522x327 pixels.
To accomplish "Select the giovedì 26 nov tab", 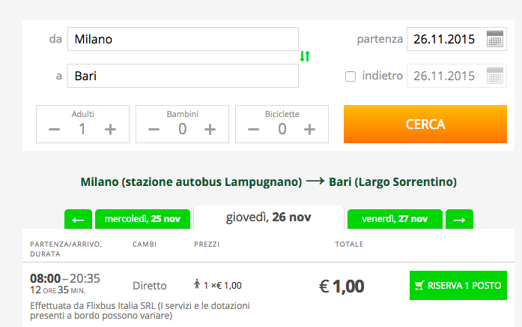I will 268,217.
